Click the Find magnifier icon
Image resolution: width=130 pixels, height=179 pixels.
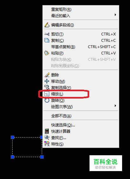pos(47,137)
